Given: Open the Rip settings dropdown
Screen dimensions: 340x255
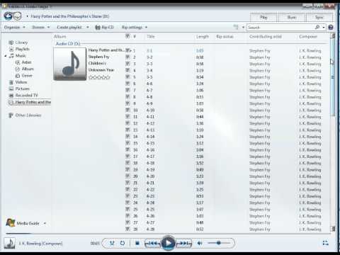Looking at the screenshot, I should coord(135,28).
